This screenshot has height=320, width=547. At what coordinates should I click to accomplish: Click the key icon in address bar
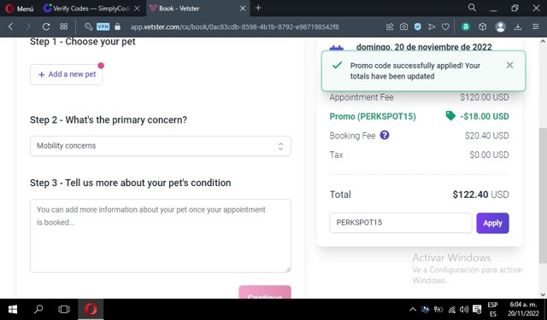(x=88, y=26)
